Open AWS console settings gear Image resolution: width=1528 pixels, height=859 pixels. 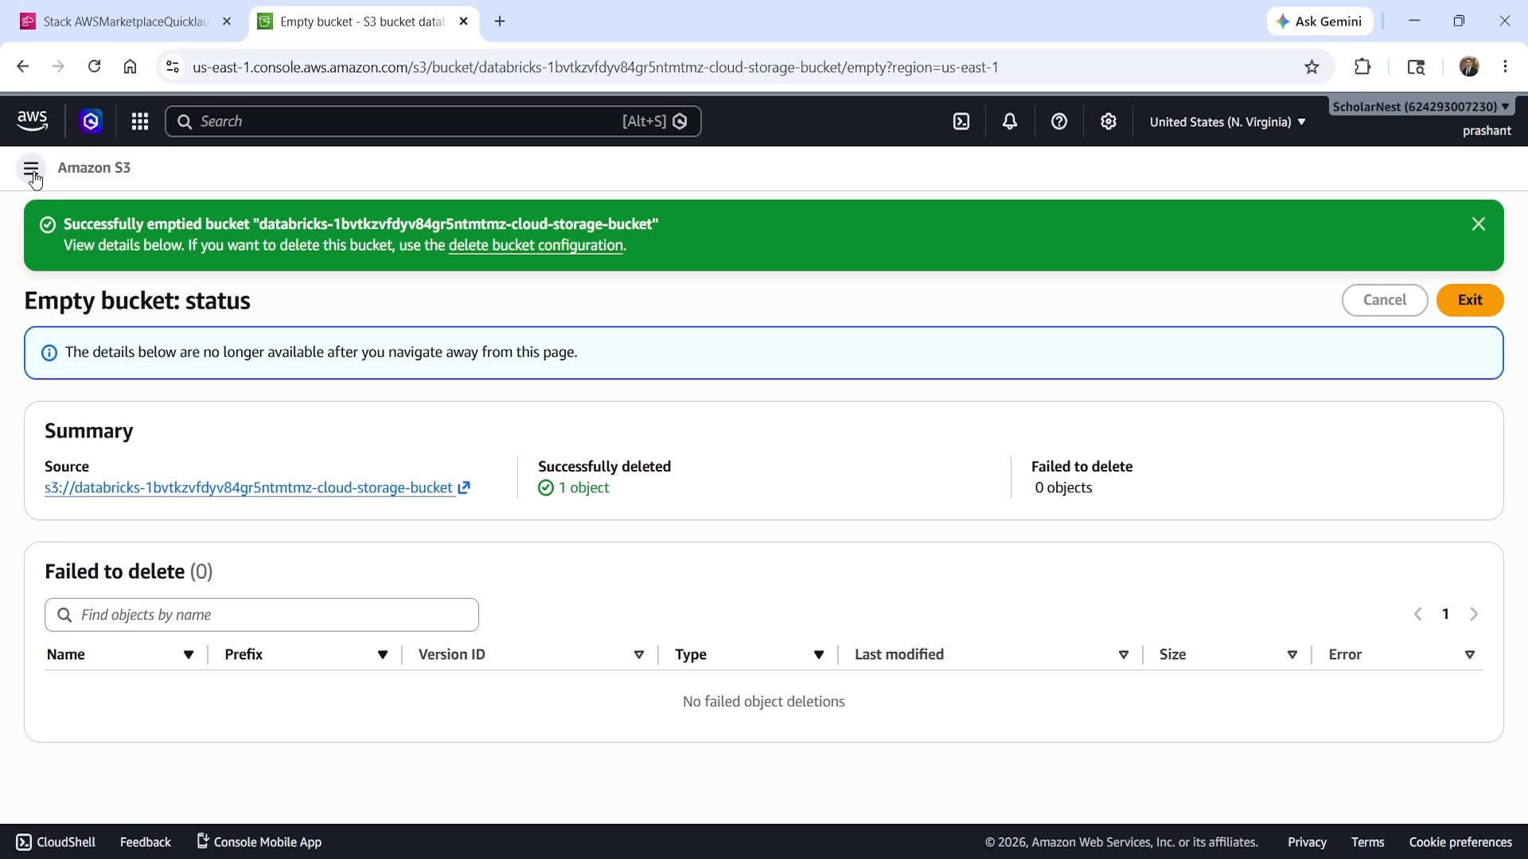pyautogui.click(x=1109, y=122)
